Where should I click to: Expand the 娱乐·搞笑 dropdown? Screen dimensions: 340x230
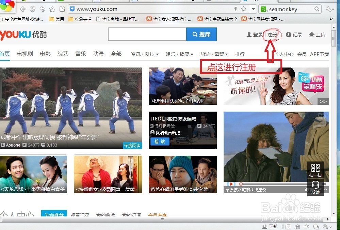[x=179, y=54]
